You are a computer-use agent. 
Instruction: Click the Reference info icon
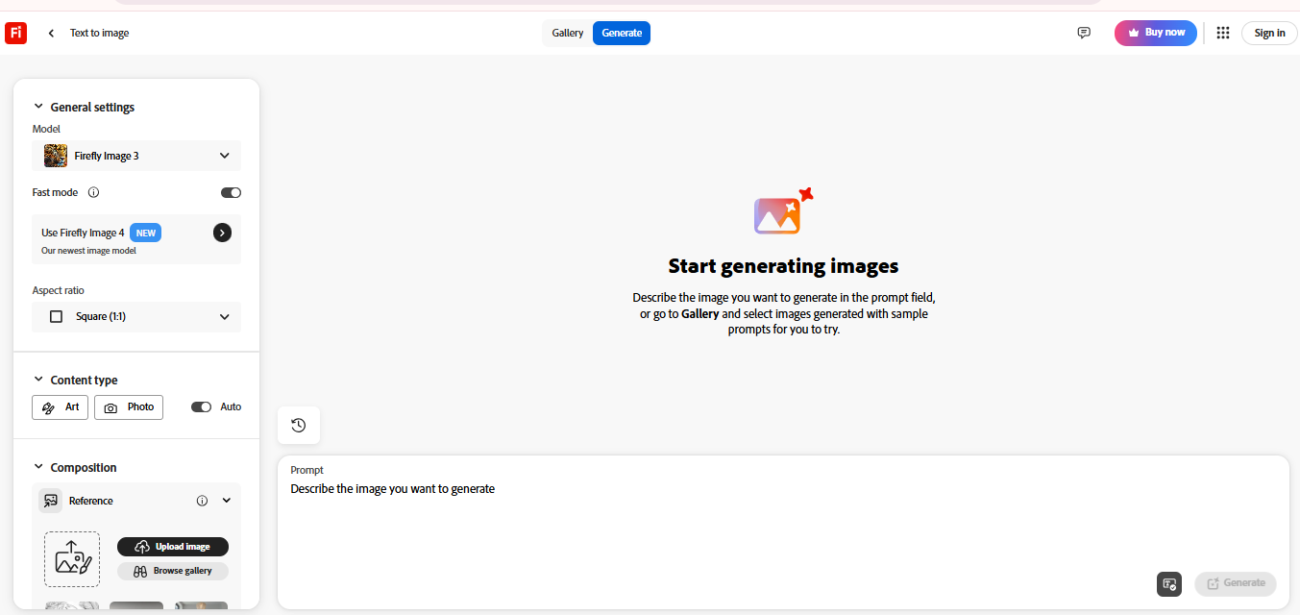click(x=202, y=501)
